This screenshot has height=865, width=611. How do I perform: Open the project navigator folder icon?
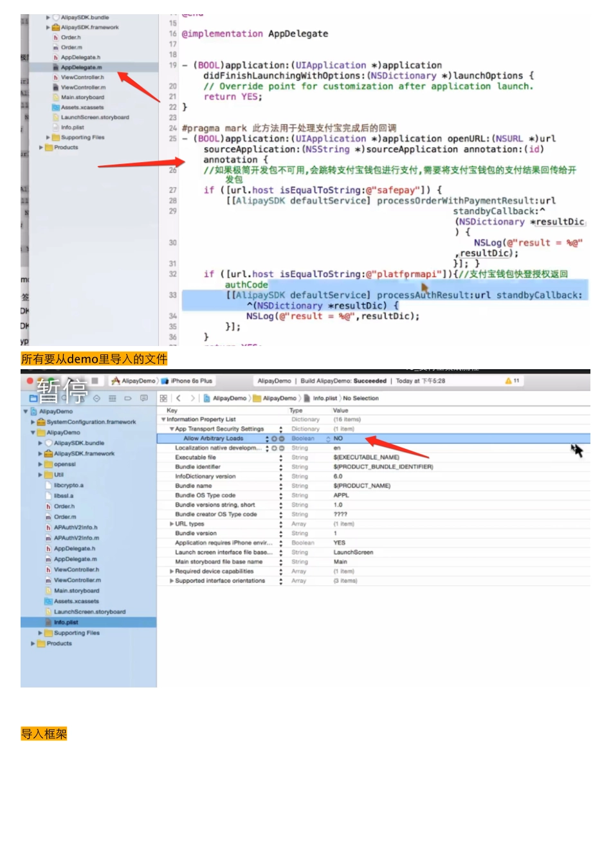33,399
